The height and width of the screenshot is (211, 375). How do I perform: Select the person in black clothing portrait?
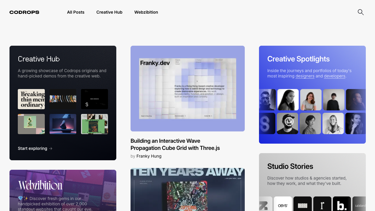[x=334, y=100]
